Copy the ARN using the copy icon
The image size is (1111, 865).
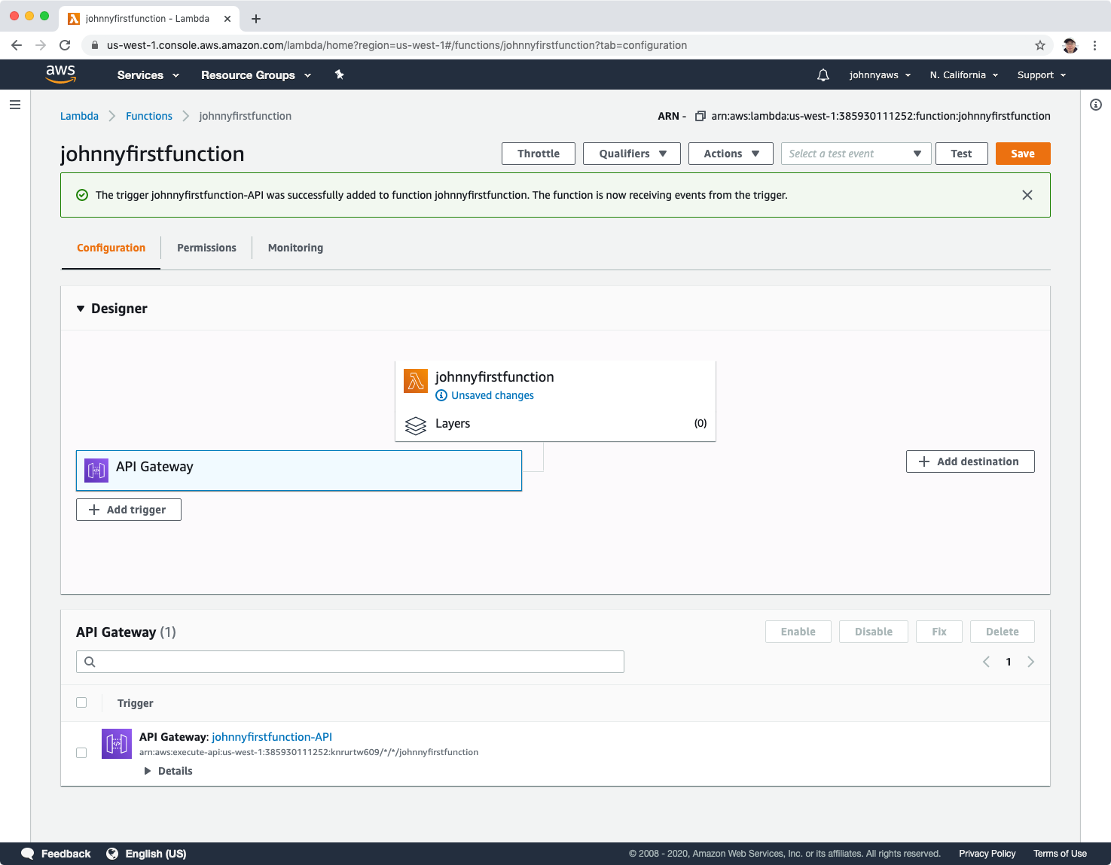700,116
